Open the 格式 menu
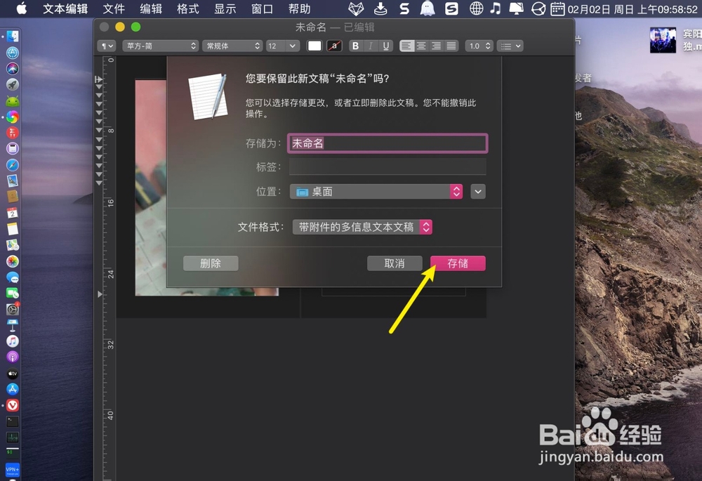702x481 pixels. (187, 8)
